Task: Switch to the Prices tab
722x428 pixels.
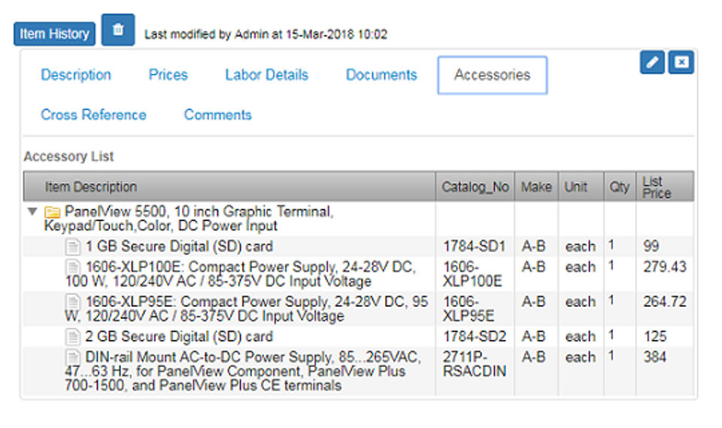Action: coord(168,75)
